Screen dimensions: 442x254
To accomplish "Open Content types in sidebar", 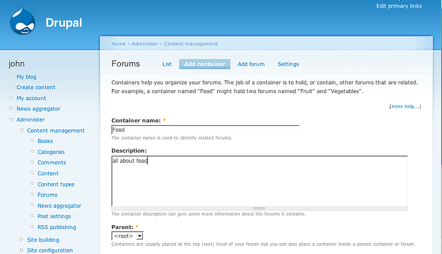I will 56,184.
